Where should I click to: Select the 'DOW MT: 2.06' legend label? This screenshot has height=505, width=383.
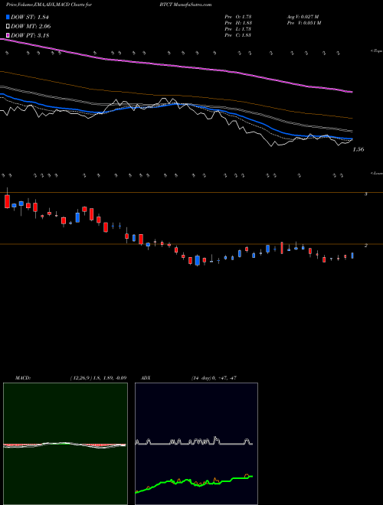[x=31, y=27]
